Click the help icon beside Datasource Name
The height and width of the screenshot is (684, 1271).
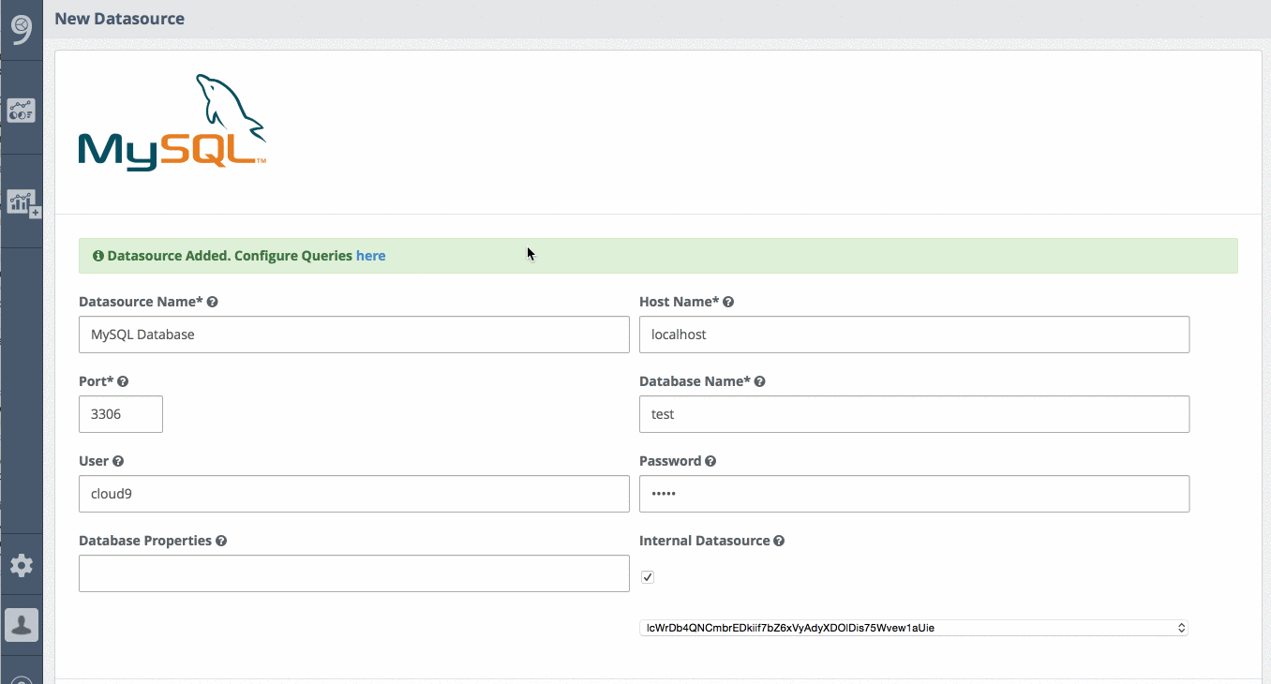pyautogui.click(x=213, y=301)
